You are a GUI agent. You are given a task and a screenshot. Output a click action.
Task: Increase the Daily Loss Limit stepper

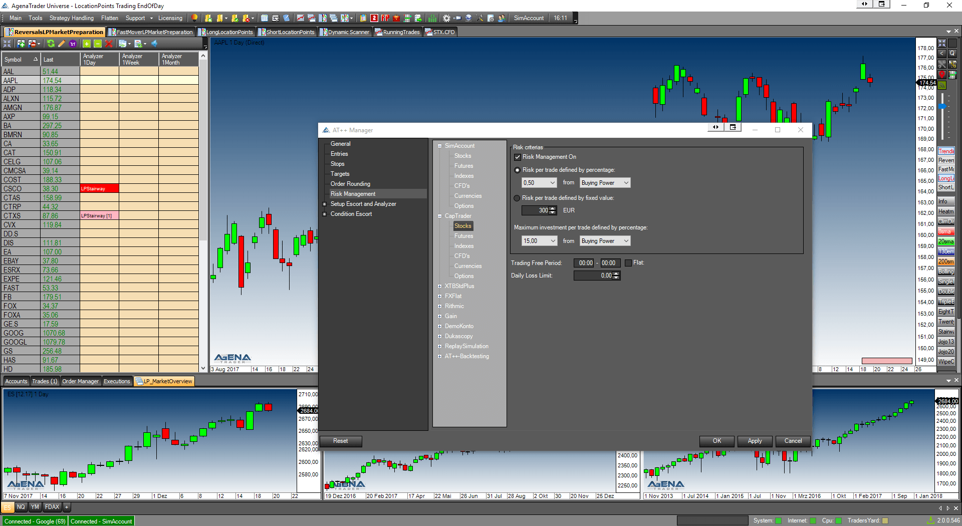(x=616, y=274)
